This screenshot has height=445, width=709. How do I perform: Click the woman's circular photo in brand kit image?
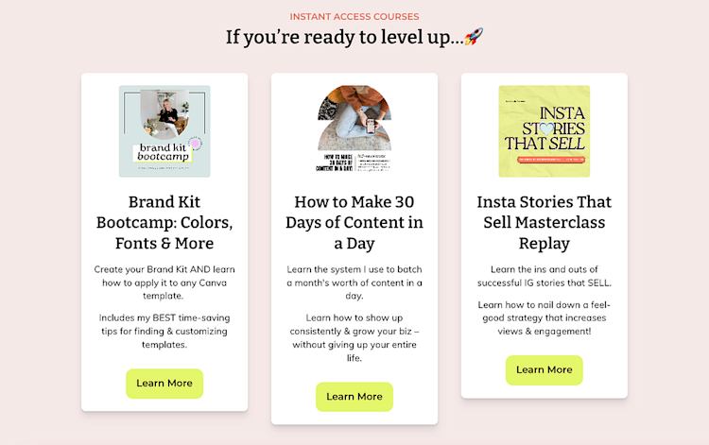165,113
